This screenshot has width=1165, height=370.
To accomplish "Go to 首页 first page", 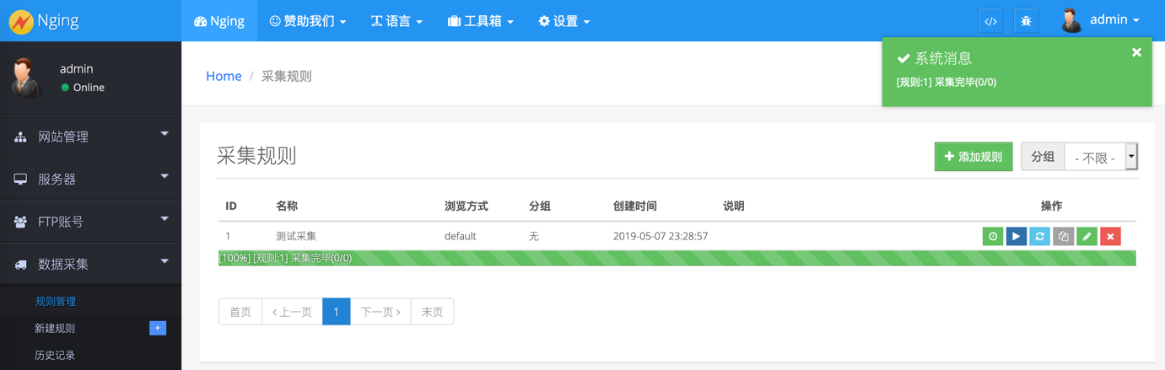I will (240, 312).
